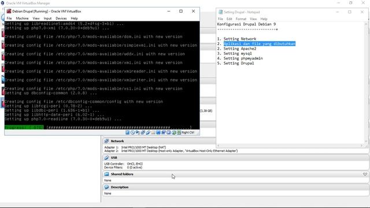
Task: Open File menu in Debian Drupal VM window
Action: tap(9, 18)
